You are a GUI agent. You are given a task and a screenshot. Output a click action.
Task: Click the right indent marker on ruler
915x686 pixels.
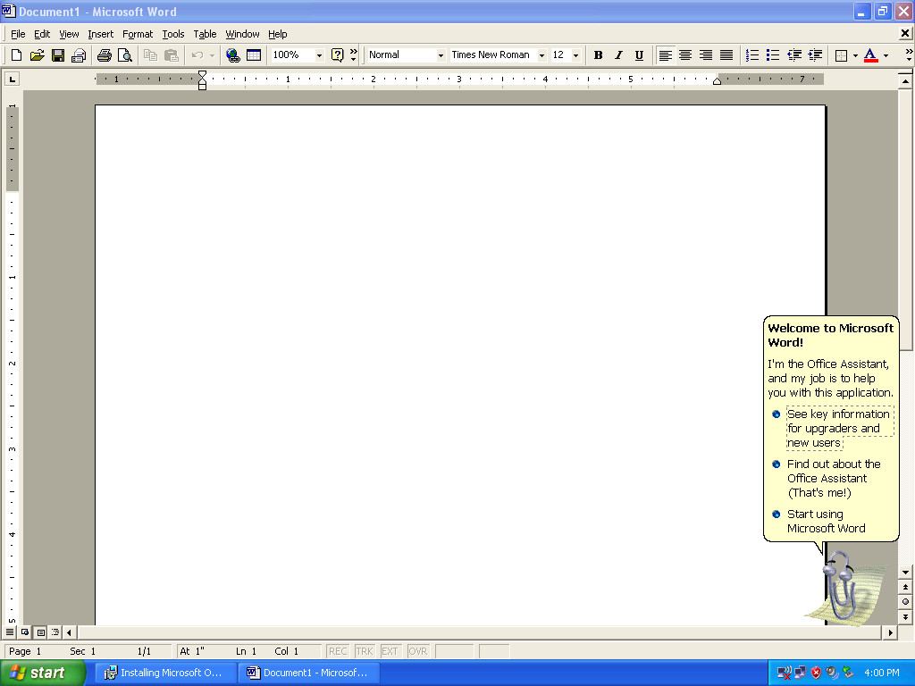(718, 81)
